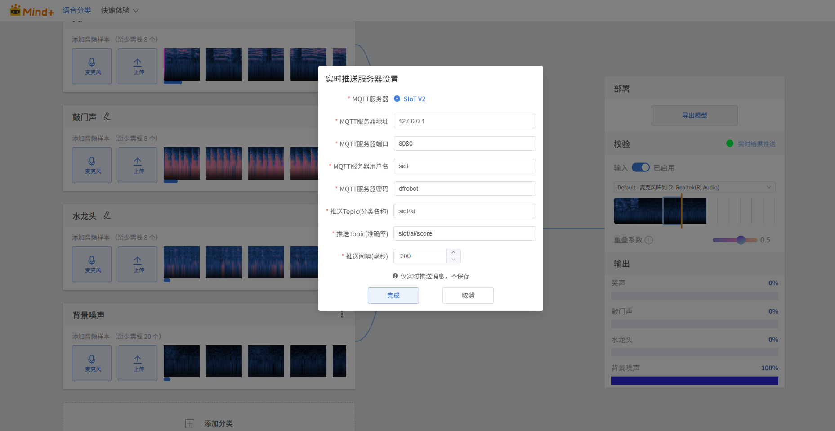Click the Mind+ logo
Viewport: 835px width, 431px height.
(x=32, y=11)
